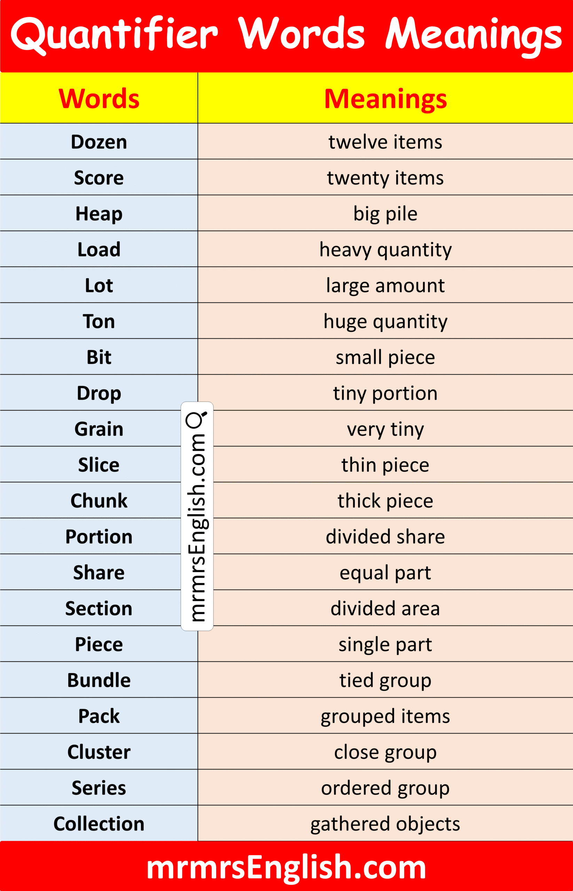This screenshot has width=573, height=891.
Task: Select the word Grain
Action: pos(99,429)
